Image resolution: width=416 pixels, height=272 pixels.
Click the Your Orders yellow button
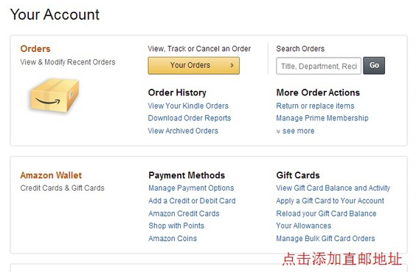click(194, 65)
